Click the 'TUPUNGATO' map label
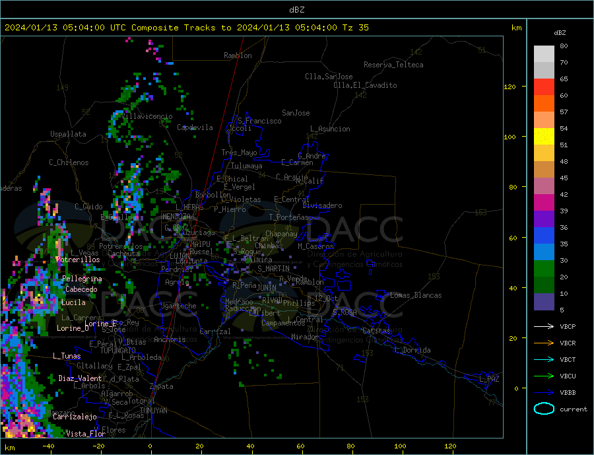Screen dimensions: 594x455 pos(117,351)
